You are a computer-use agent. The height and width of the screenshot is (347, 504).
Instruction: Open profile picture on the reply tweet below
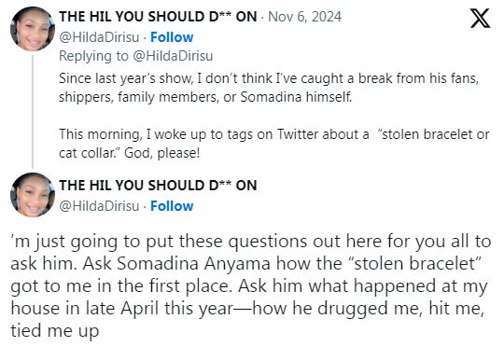[33, 195]
